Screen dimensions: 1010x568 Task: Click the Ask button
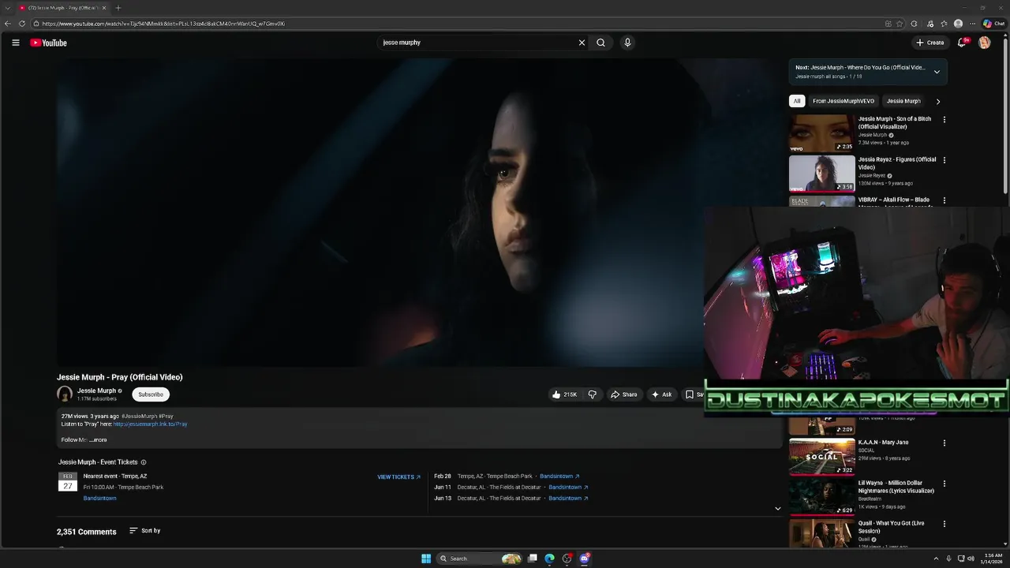click(x=661, y=394)
